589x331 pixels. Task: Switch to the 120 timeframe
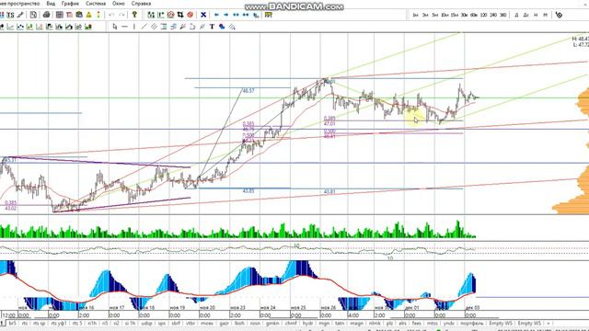point(484,15)
